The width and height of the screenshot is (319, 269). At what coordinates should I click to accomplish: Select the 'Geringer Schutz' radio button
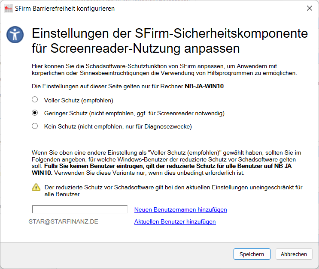click(x=35, y=113)
